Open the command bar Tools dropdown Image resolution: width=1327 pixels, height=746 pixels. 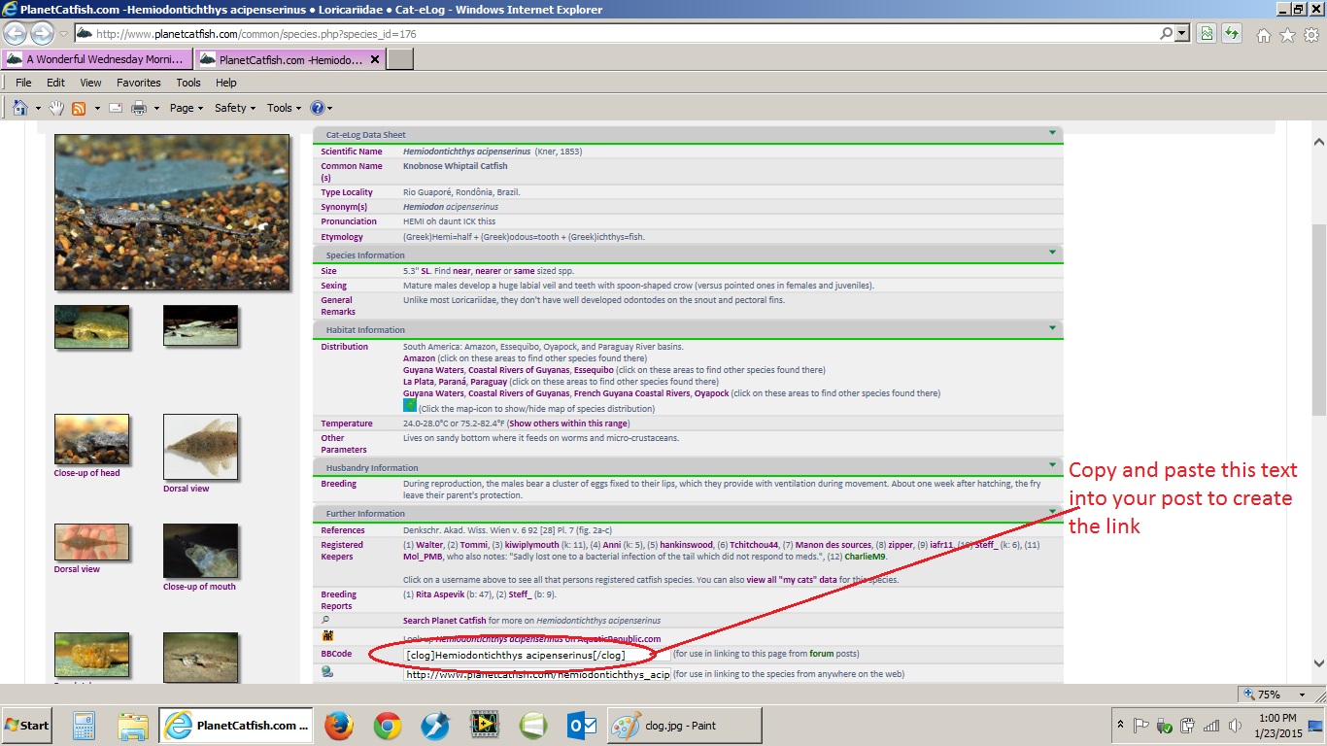[x=284, y=108]
